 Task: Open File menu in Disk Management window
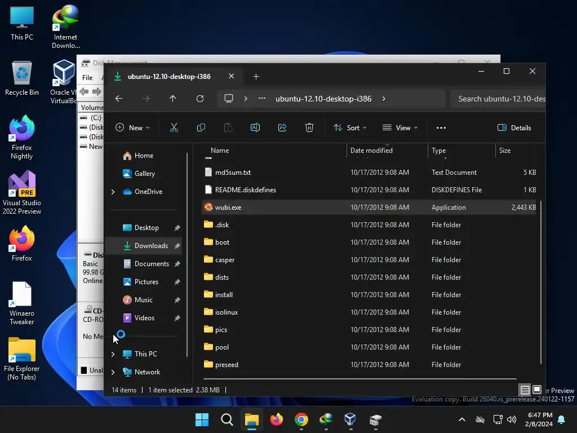click(87, 78)
